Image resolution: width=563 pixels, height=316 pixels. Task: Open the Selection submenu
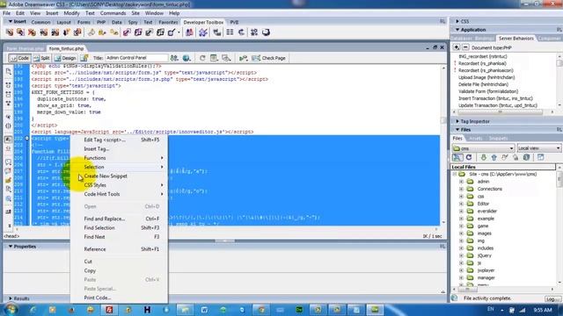pyautogui.click(x=119, y=167)
